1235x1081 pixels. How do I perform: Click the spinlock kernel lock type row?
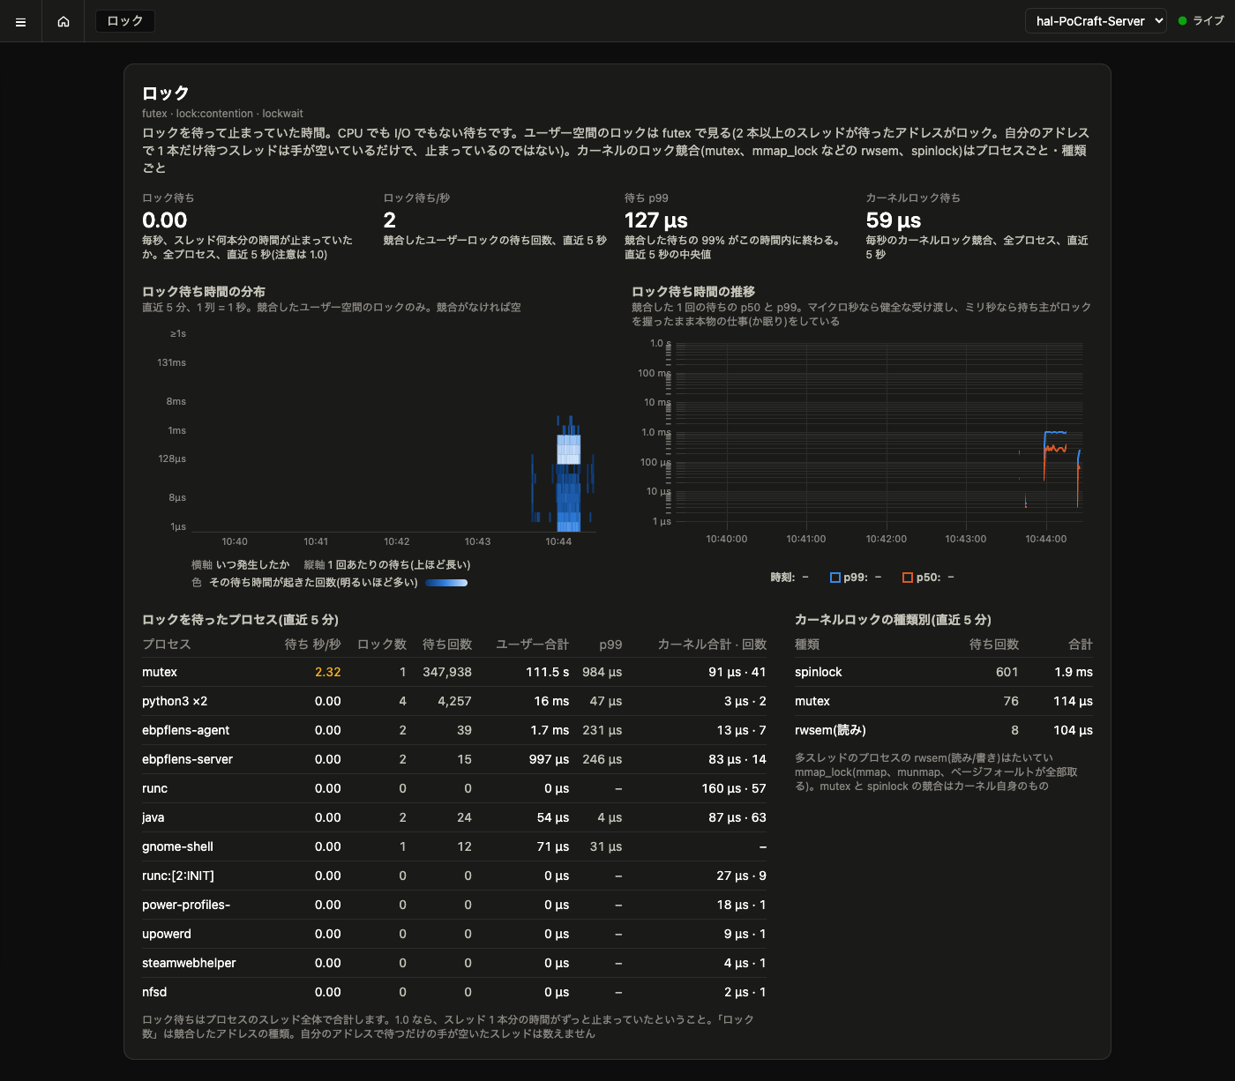944,672
